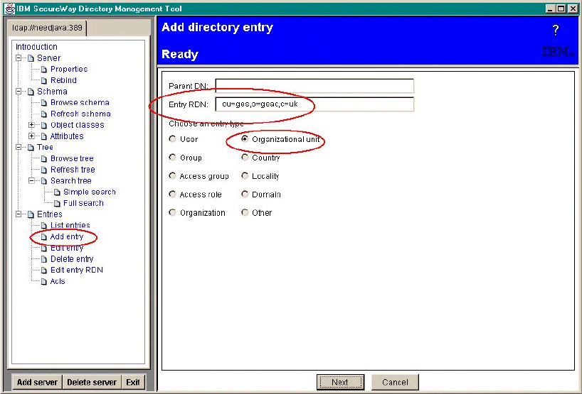Viewport: 582px width, 394px height.
Task: Collapse the Server tree node
Action: (18, 58)
